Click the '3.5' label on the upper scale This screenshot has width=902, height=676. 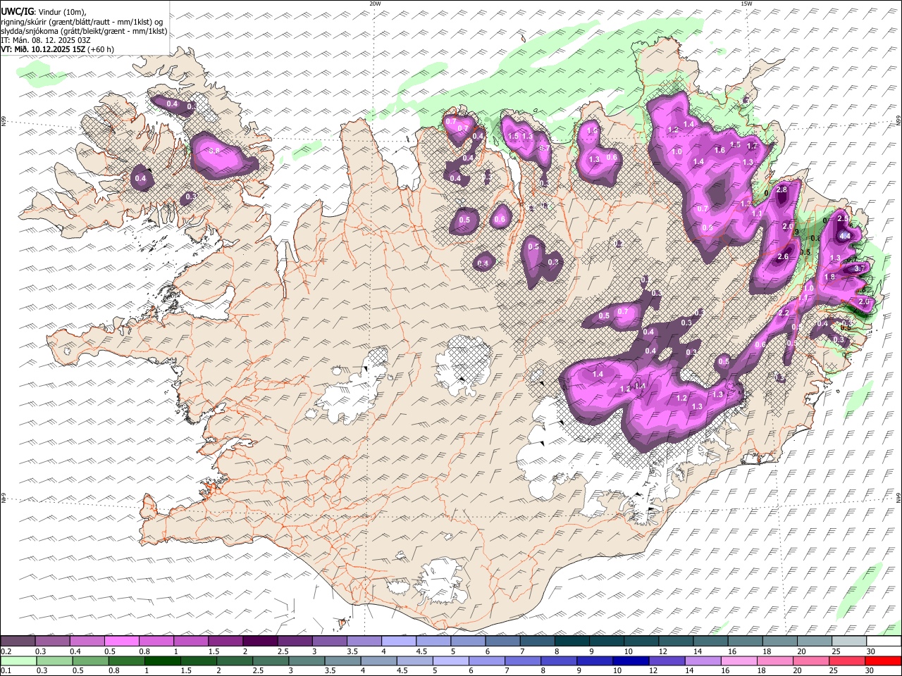[352, 651]
